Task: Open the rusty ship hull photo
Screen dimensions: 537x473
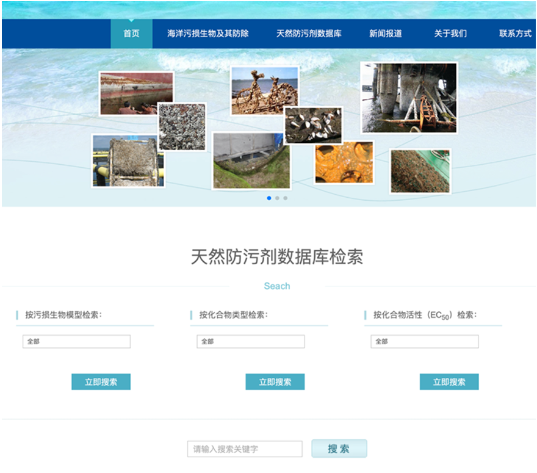Action: point(136,93)
